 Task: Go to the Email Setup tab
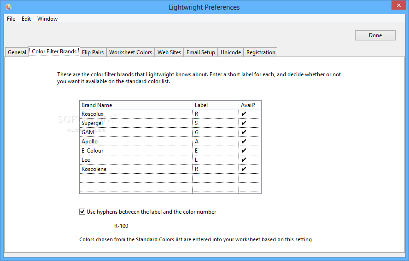(201, 52)
